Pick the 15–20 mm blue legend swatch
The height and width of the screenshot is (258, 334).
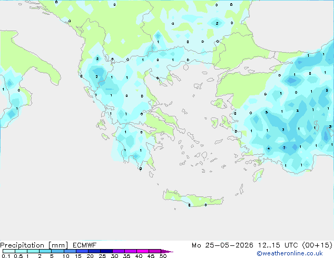point(82,251)
